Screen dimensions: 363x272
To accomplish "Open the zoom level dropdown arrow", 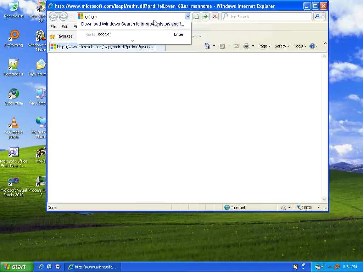I will point(318,208).
